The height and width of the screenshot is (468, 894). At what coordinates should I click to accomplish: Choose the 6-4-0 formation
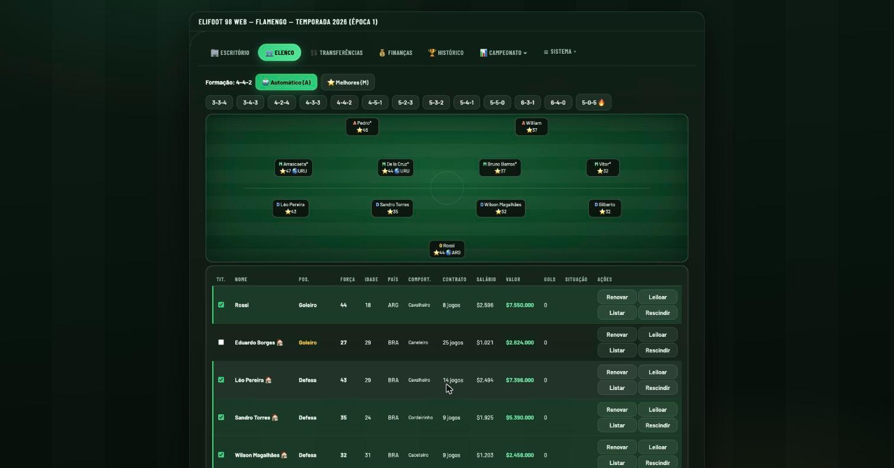558,102
